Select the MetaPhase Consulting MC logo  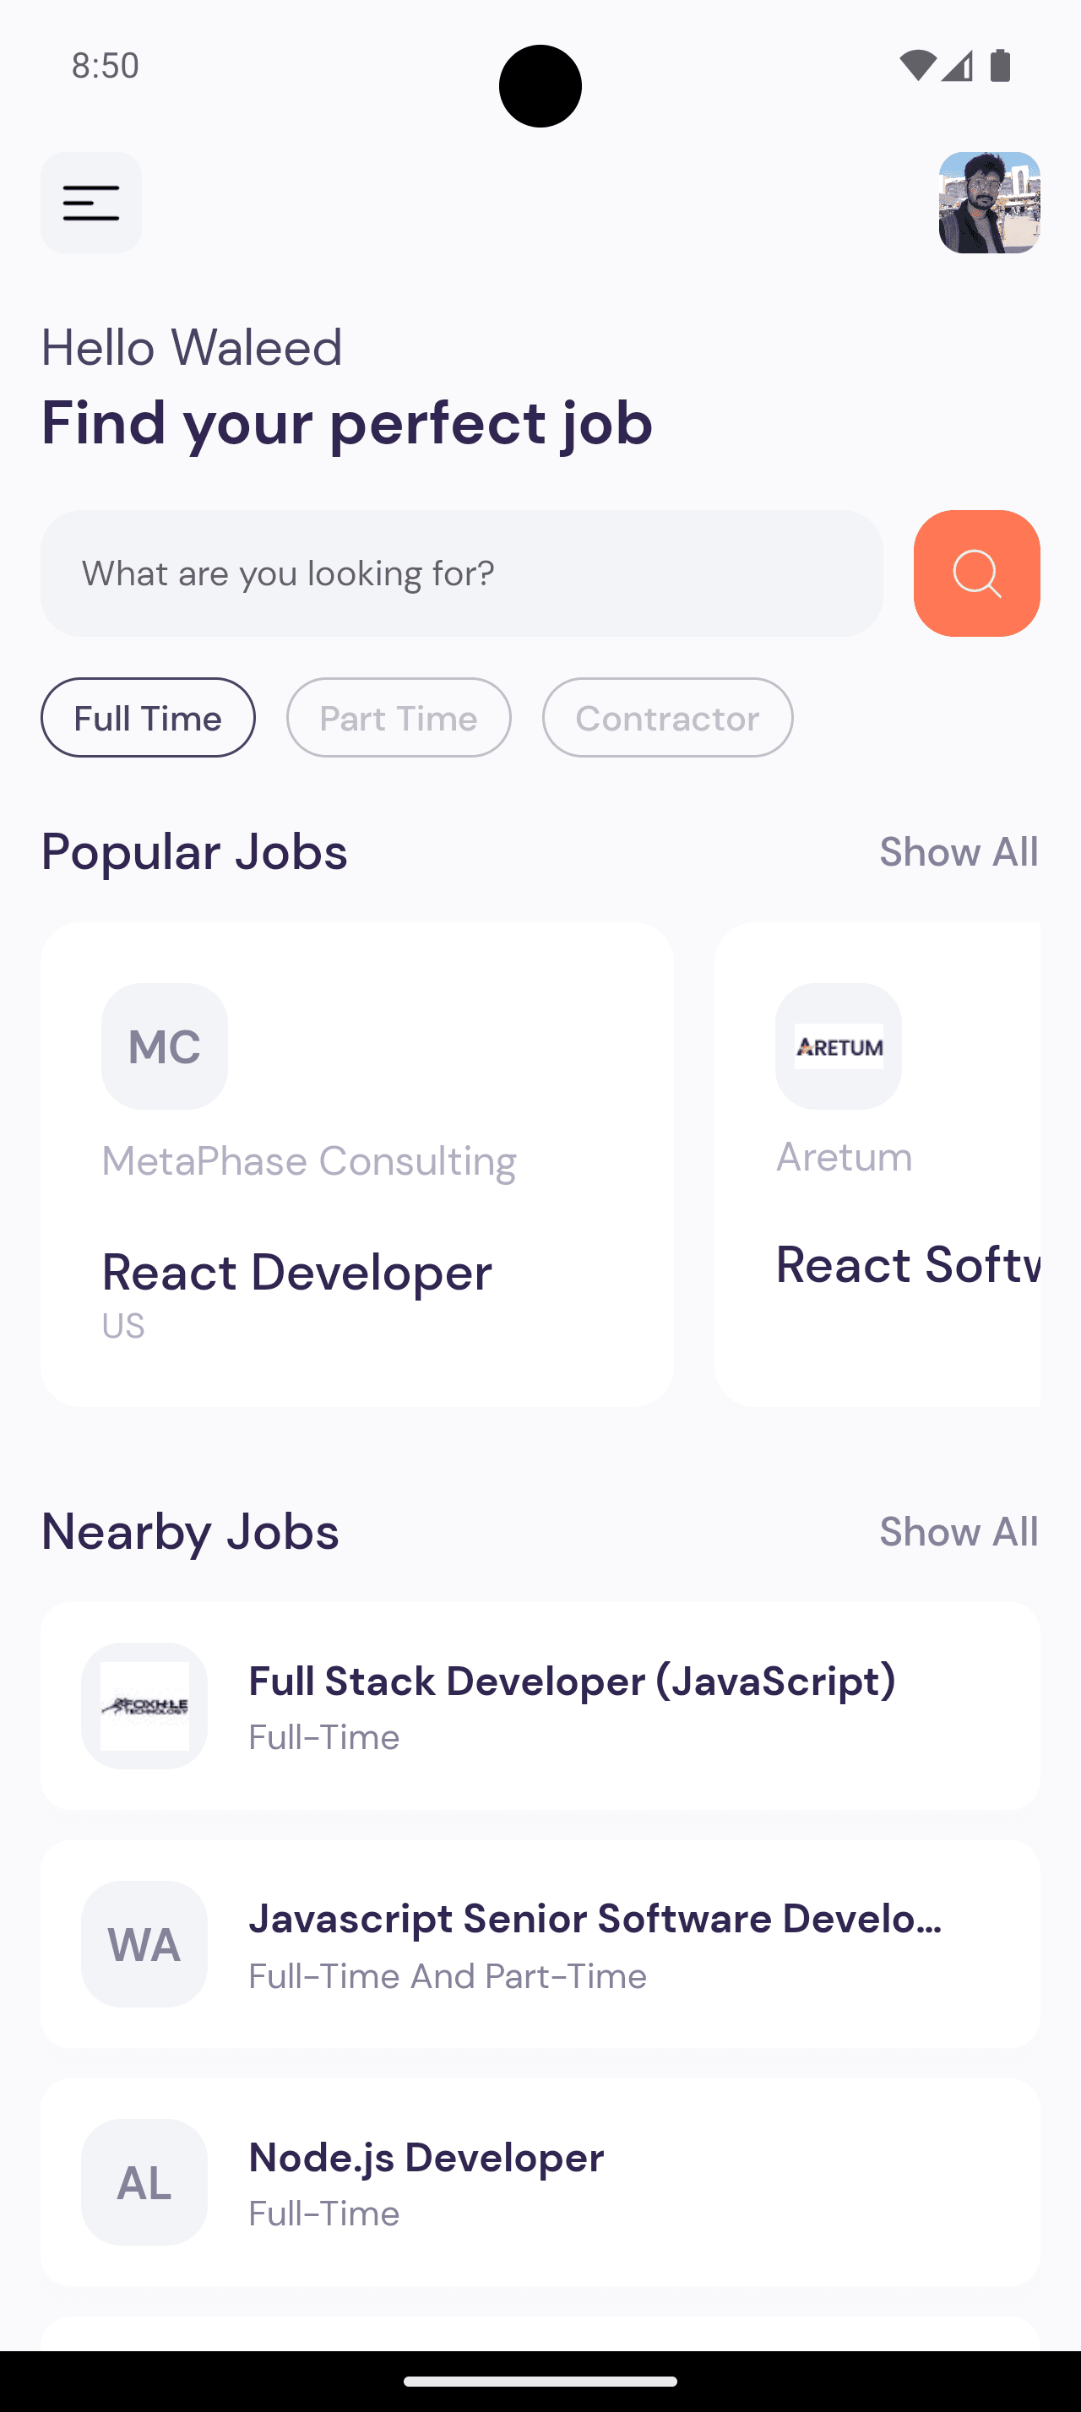[164, 1046]
